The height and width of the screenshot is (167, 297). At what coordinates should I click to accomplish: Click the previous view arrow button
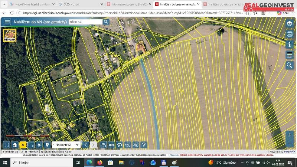[x=86, y=145]
